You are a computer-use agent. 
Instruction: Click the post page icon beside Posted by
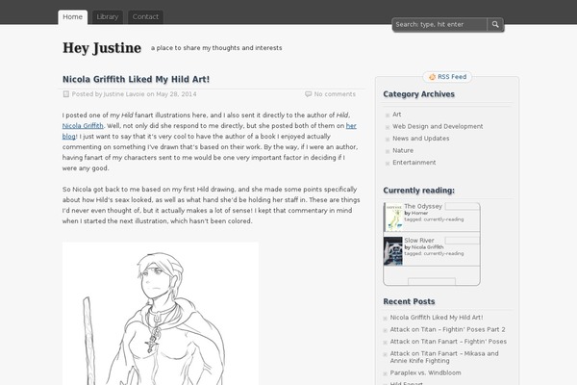point(65,94)
